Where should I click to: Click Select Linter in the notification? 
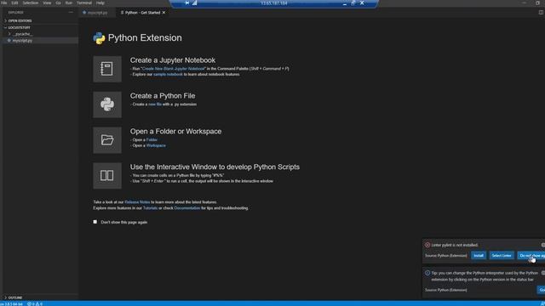click(x=502, y=255)
